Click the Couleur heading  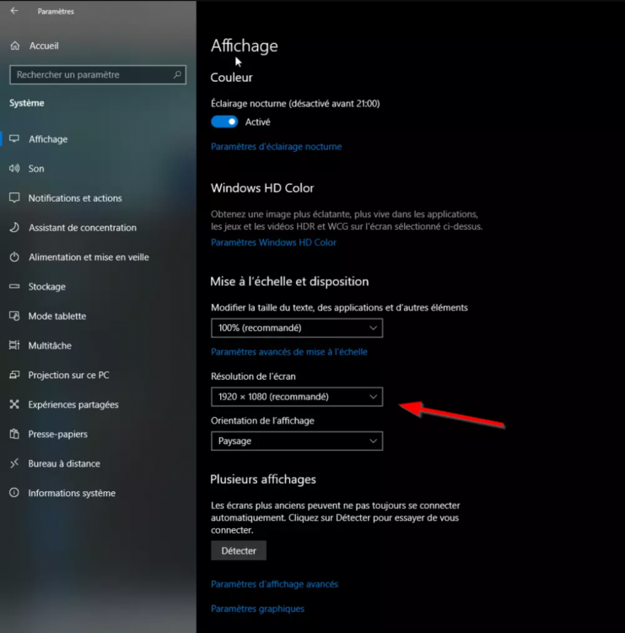point(231,77)
